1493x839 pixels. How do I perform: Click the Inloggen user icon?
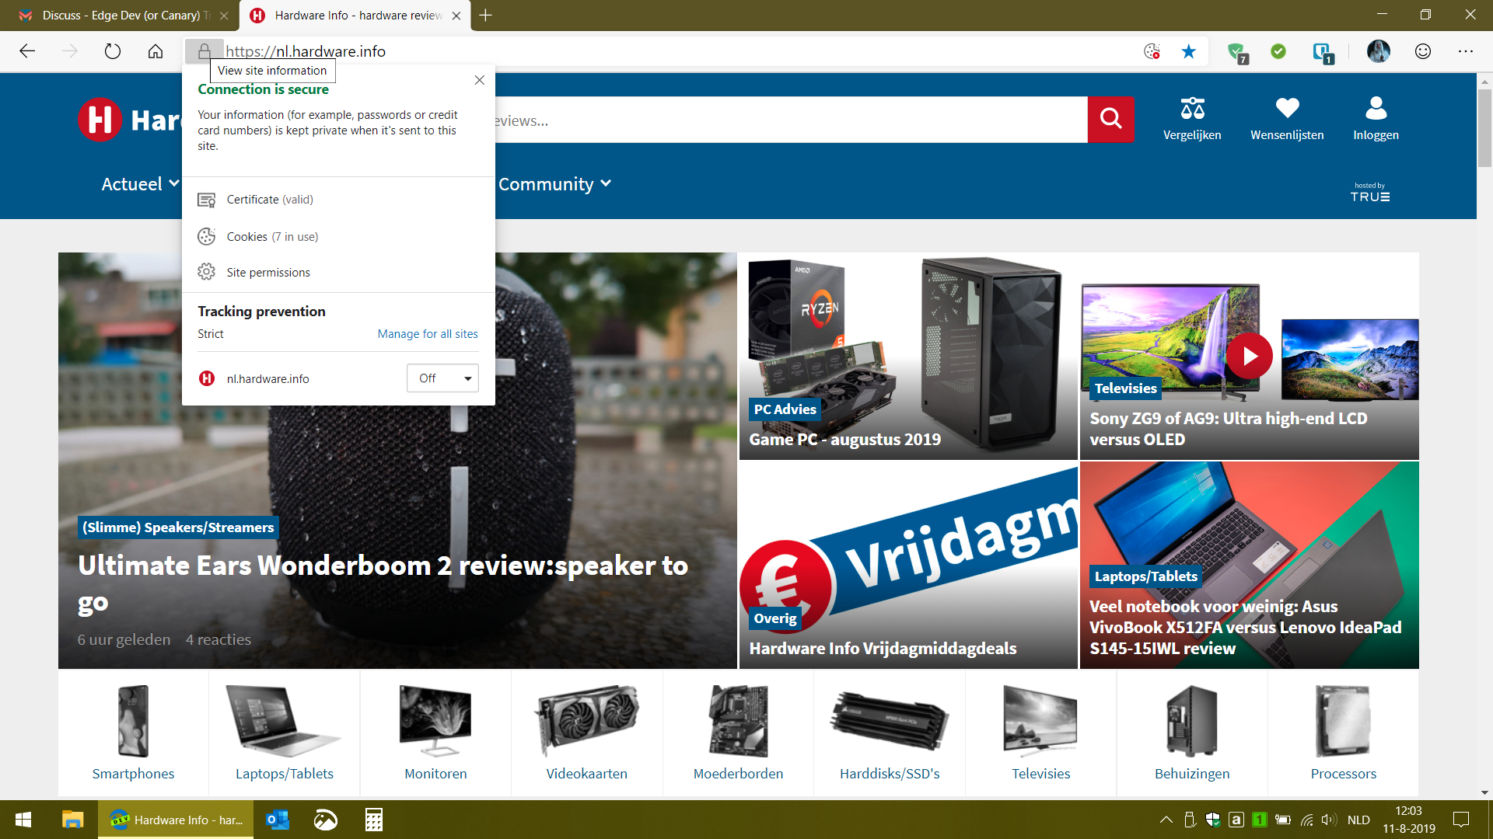(1376, 109)
